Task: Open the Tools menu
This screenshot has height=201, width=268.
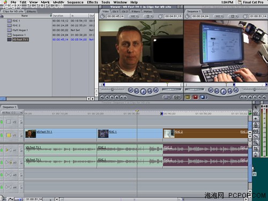Action: 106,2
